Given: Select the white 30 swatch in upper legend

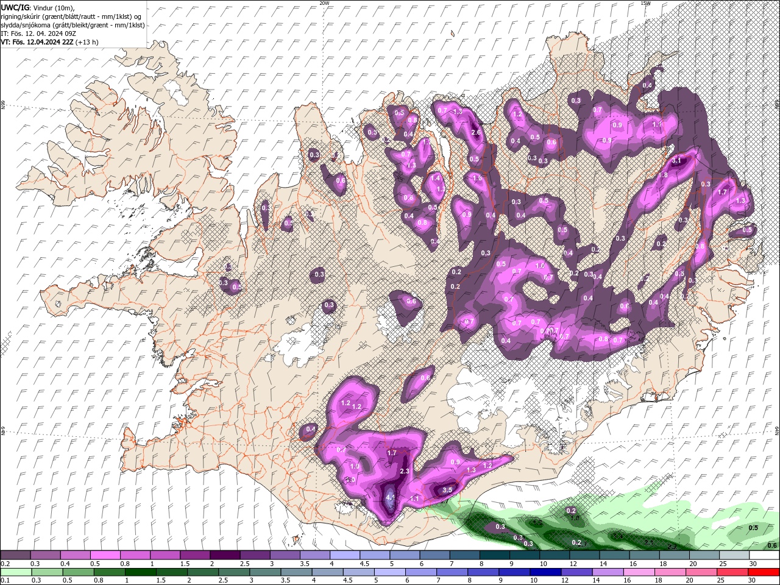Looking at the screenshot, I should [764, 555].
